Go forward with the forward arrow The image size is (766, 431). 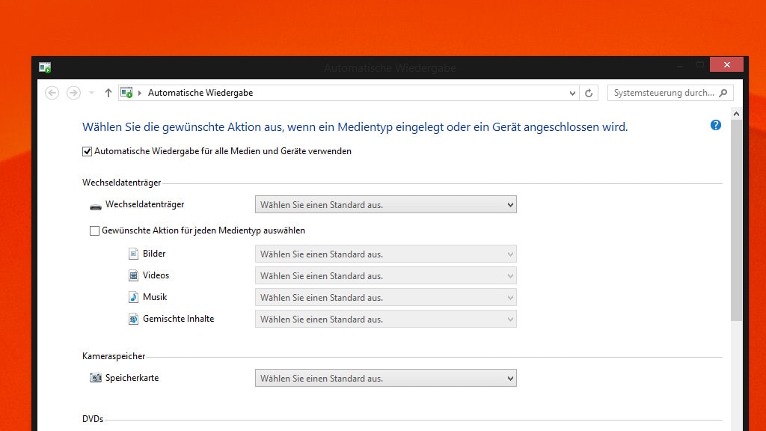click(x=73, y=93)
